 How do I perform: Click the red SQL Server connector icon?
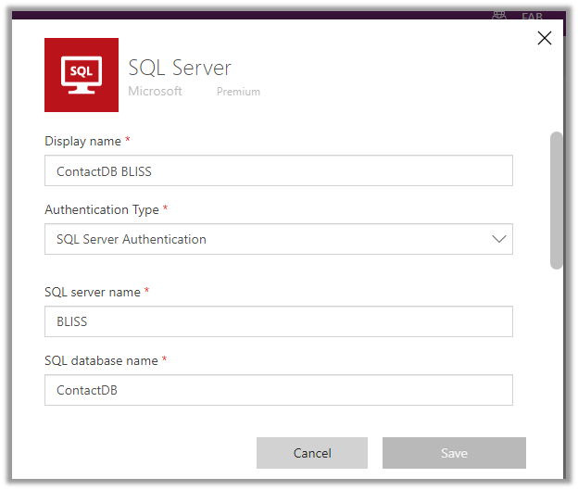tap(82, 75)
